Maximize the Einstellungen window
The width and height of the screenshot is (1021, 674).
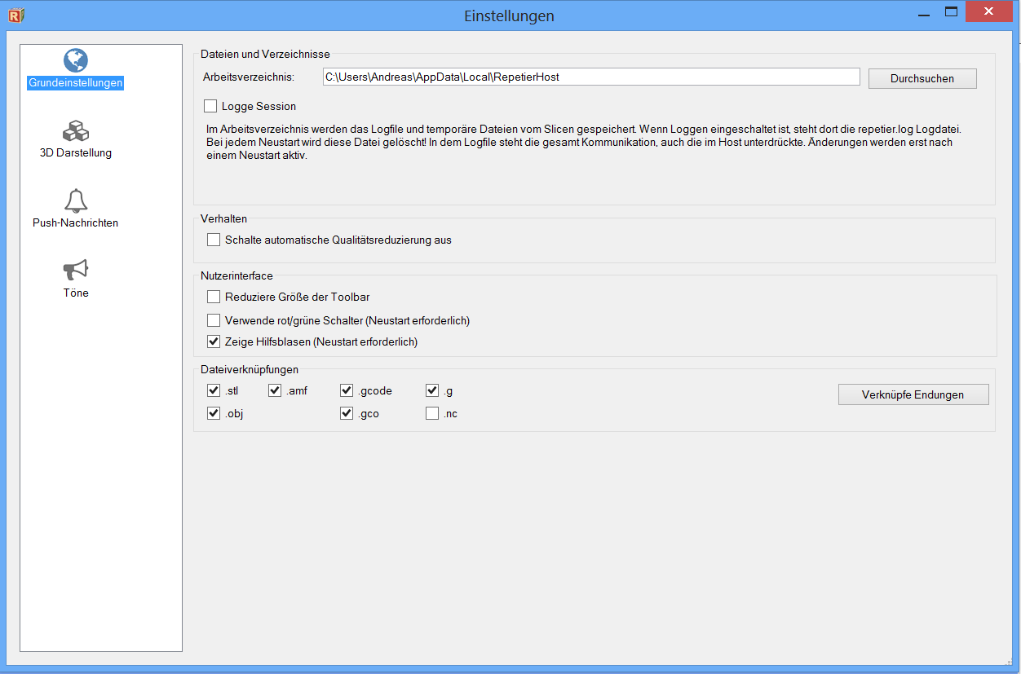[951, 12]
